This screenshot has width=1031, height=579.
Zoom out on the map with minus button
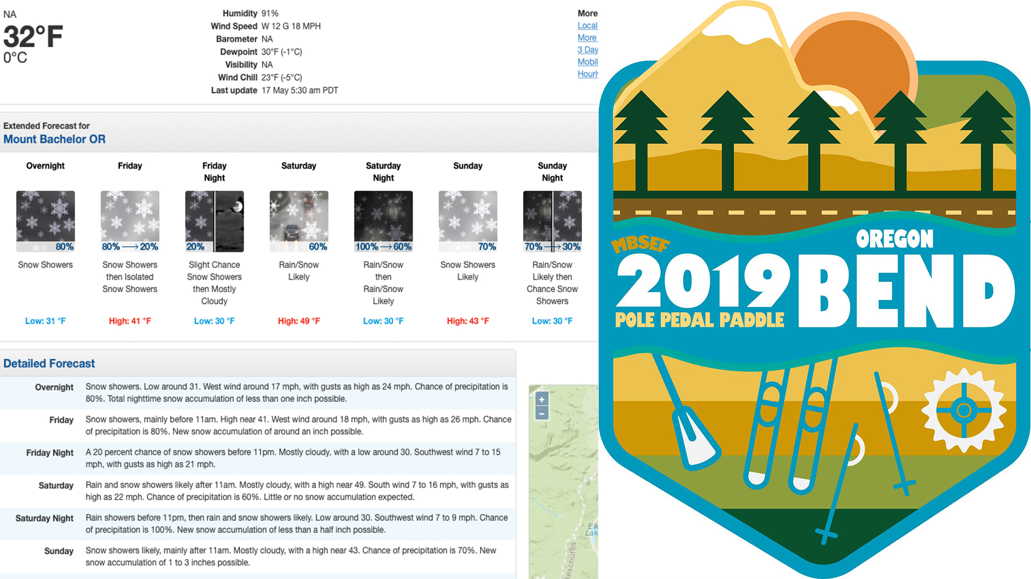542,413
